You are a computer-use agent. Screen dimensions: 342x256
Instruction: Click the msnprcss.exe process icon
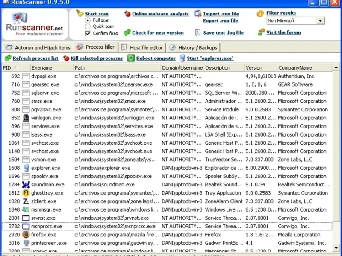point(26,226)
